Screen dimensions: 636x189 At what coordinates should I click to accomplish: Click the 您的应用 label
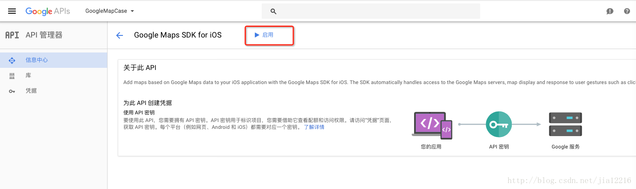pos(431,147)
